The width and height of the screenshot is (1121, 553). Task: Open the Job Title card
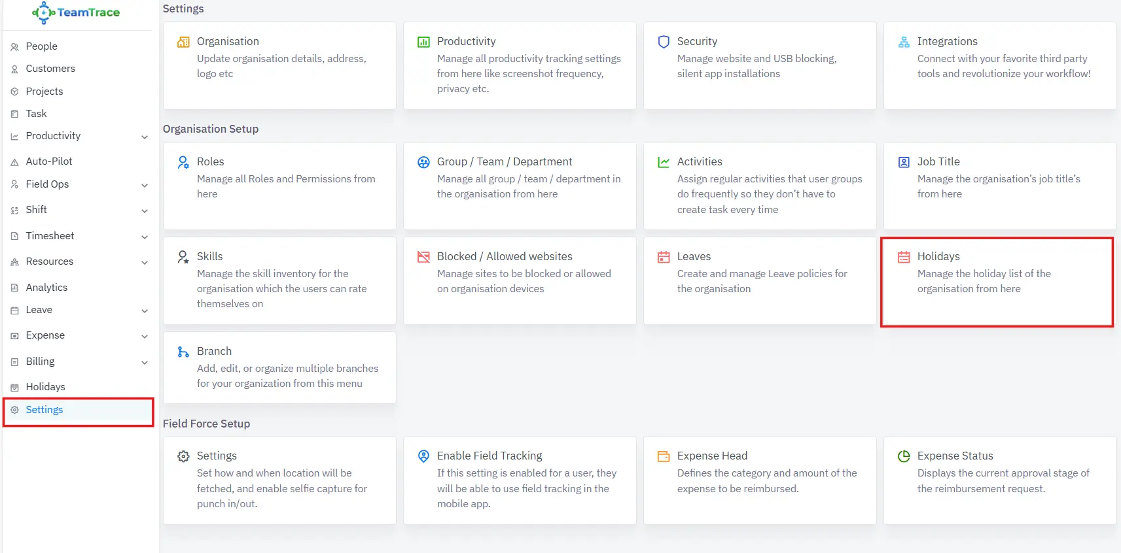click(999, 186)
